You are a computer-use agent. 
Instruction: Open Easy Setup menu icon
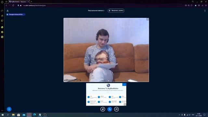click(206, 6)
